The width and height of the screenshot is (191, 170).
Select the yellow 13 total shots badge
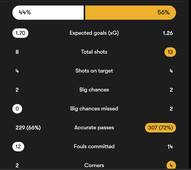point(170,52)
